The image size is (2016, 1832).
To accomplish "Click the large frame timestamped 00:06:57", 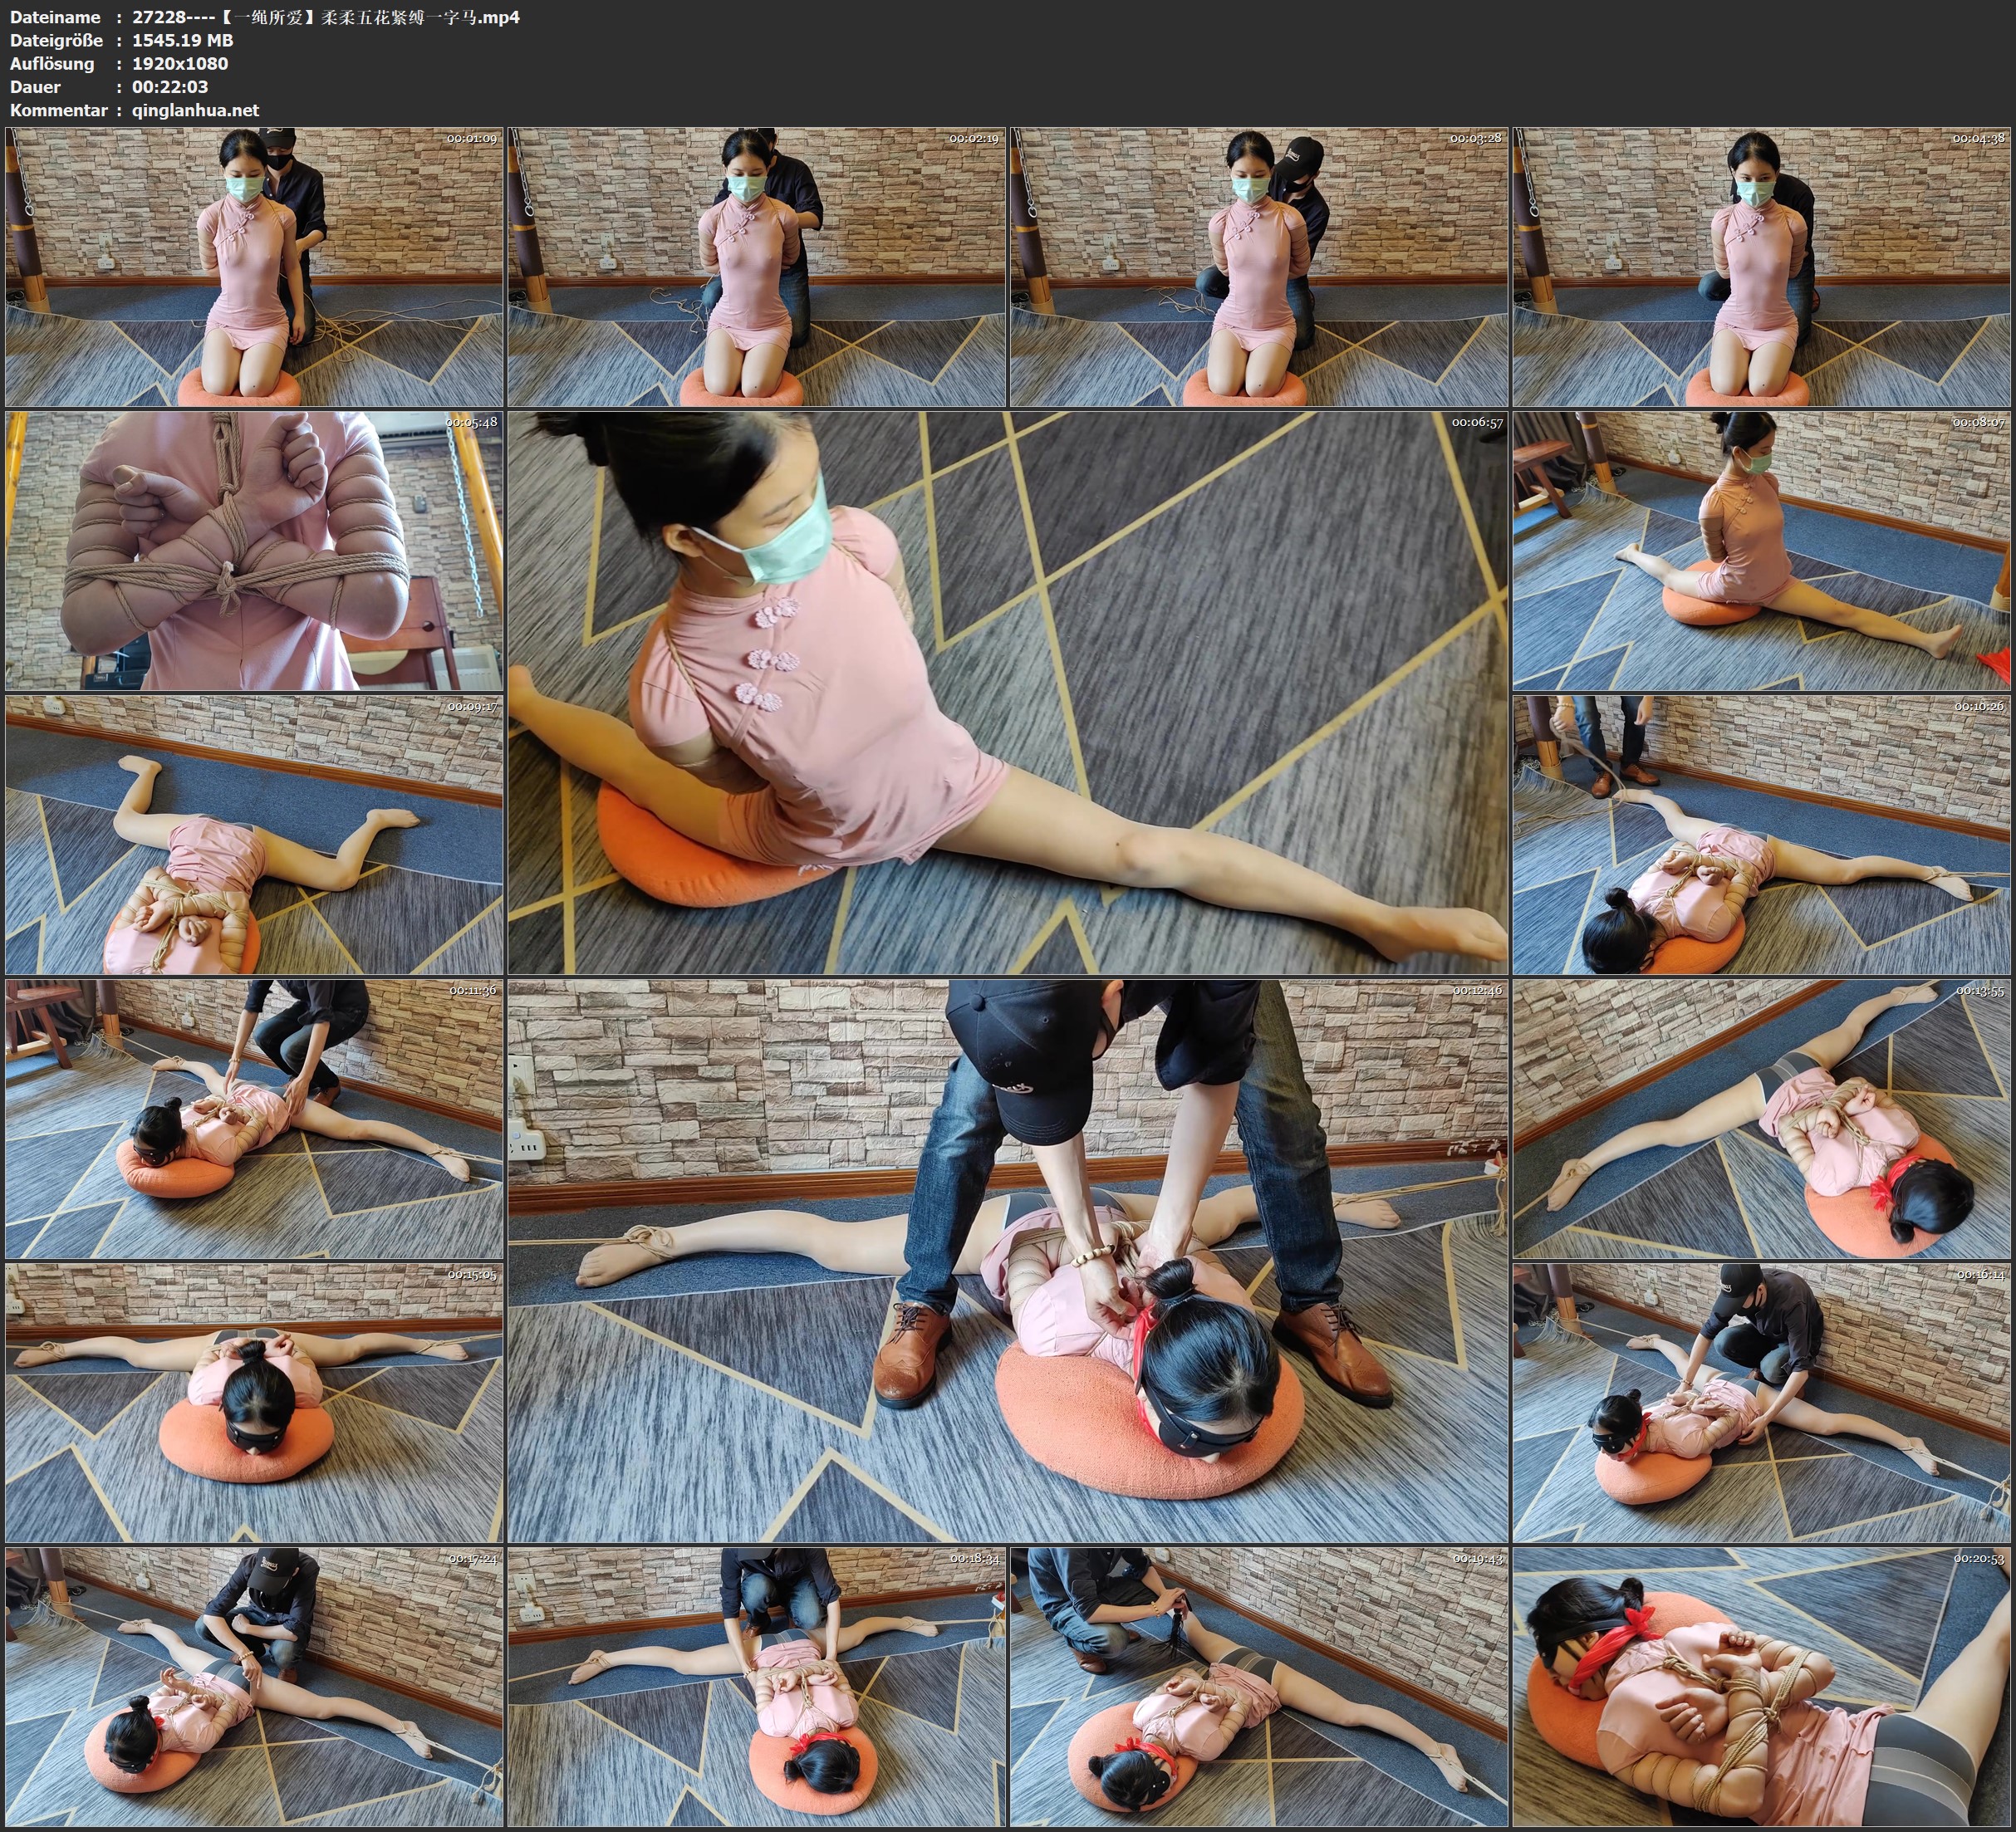I will [x=1007, y=692].
